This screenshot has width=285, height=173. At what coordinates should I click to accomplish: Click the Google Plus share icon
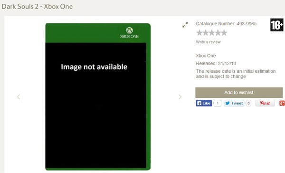[x=282, y=103]
